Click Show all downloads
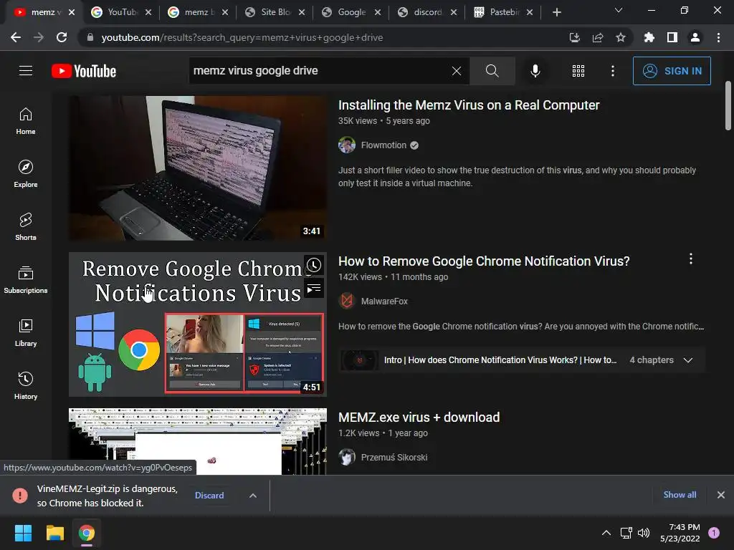The height and width of the screenshot is (550, 734). (x=680, y=495)
